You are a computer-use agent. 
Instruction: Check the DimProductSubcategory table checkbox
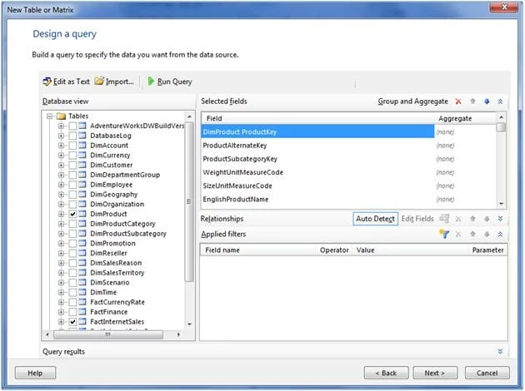click(x=72, y=233)
